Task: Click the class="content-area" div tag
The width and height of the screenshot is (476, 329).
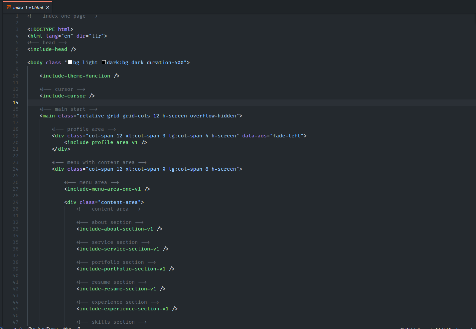Action: [104, 202]
